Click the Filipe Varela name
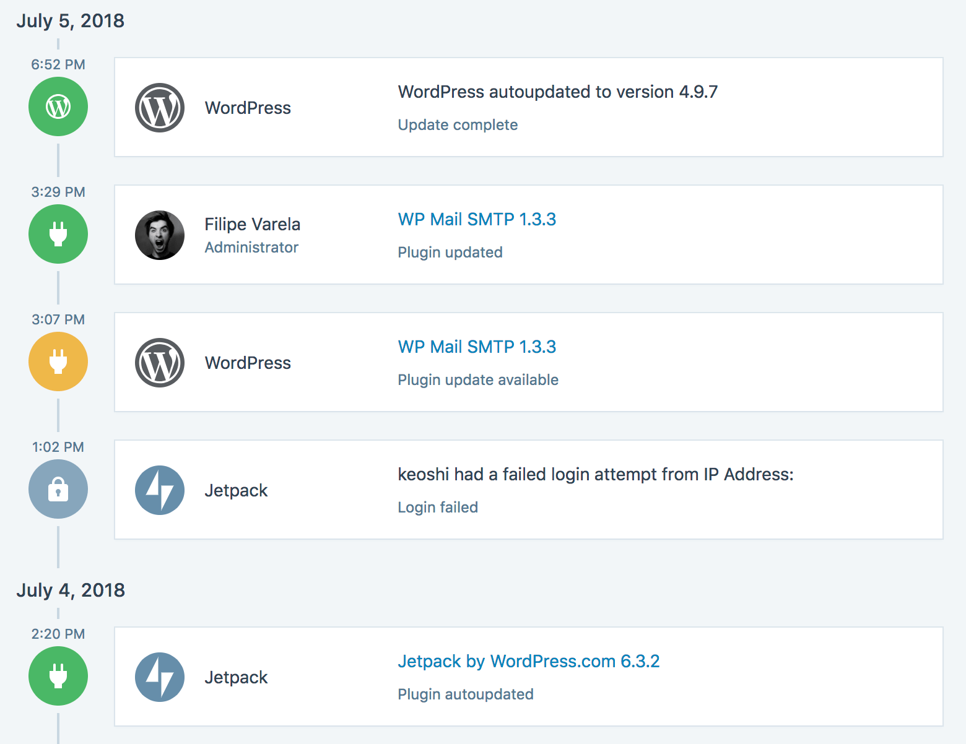 [253, 224]
